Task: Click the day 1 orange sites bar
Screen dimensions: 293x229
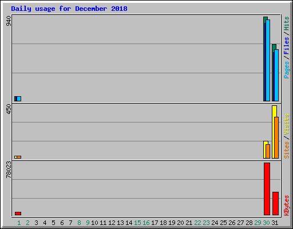Action: 19,157
